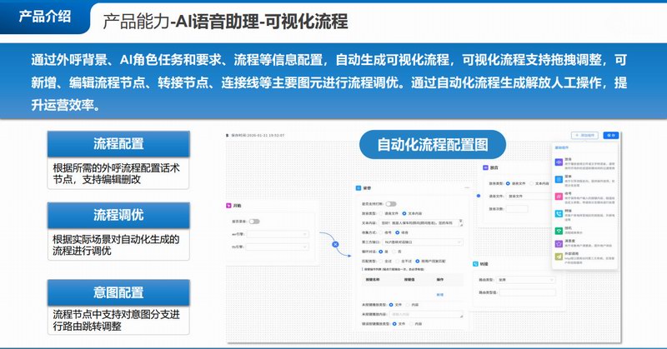Select the 外部调用 component icon in sidebar
This screenshot has width=667, height=349.
tap(558, 258)
